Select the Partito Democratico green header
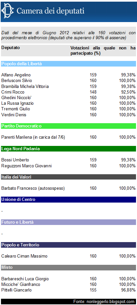 coord(68,126)
